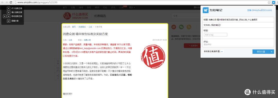Click the 优惠精选 breadcrumb link
The width and height of the screenshot is (278, 98).
[x=82, y=27]
